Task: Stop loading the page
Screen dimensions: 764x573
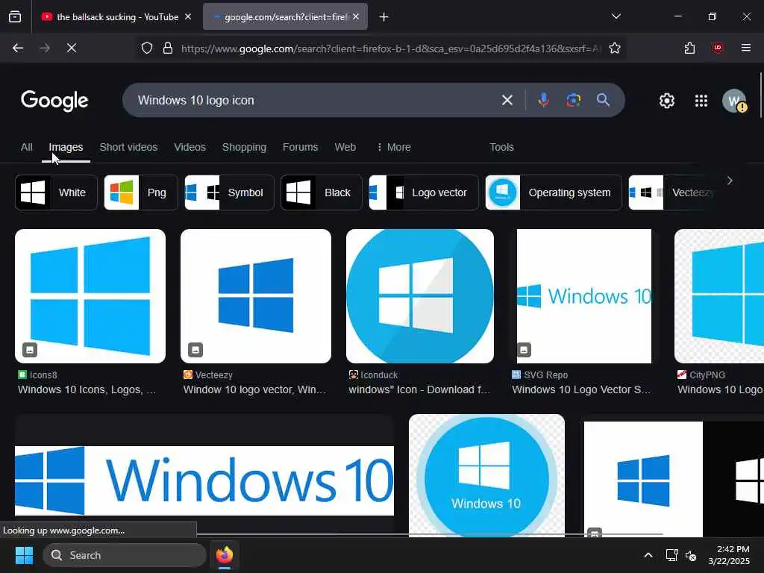Action: 71,48
